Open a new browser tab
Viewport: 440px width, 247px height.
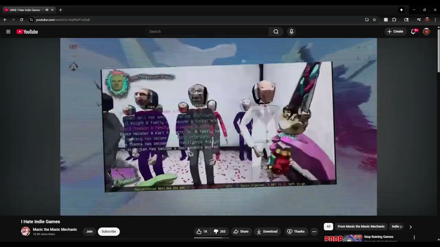(60, 10)
